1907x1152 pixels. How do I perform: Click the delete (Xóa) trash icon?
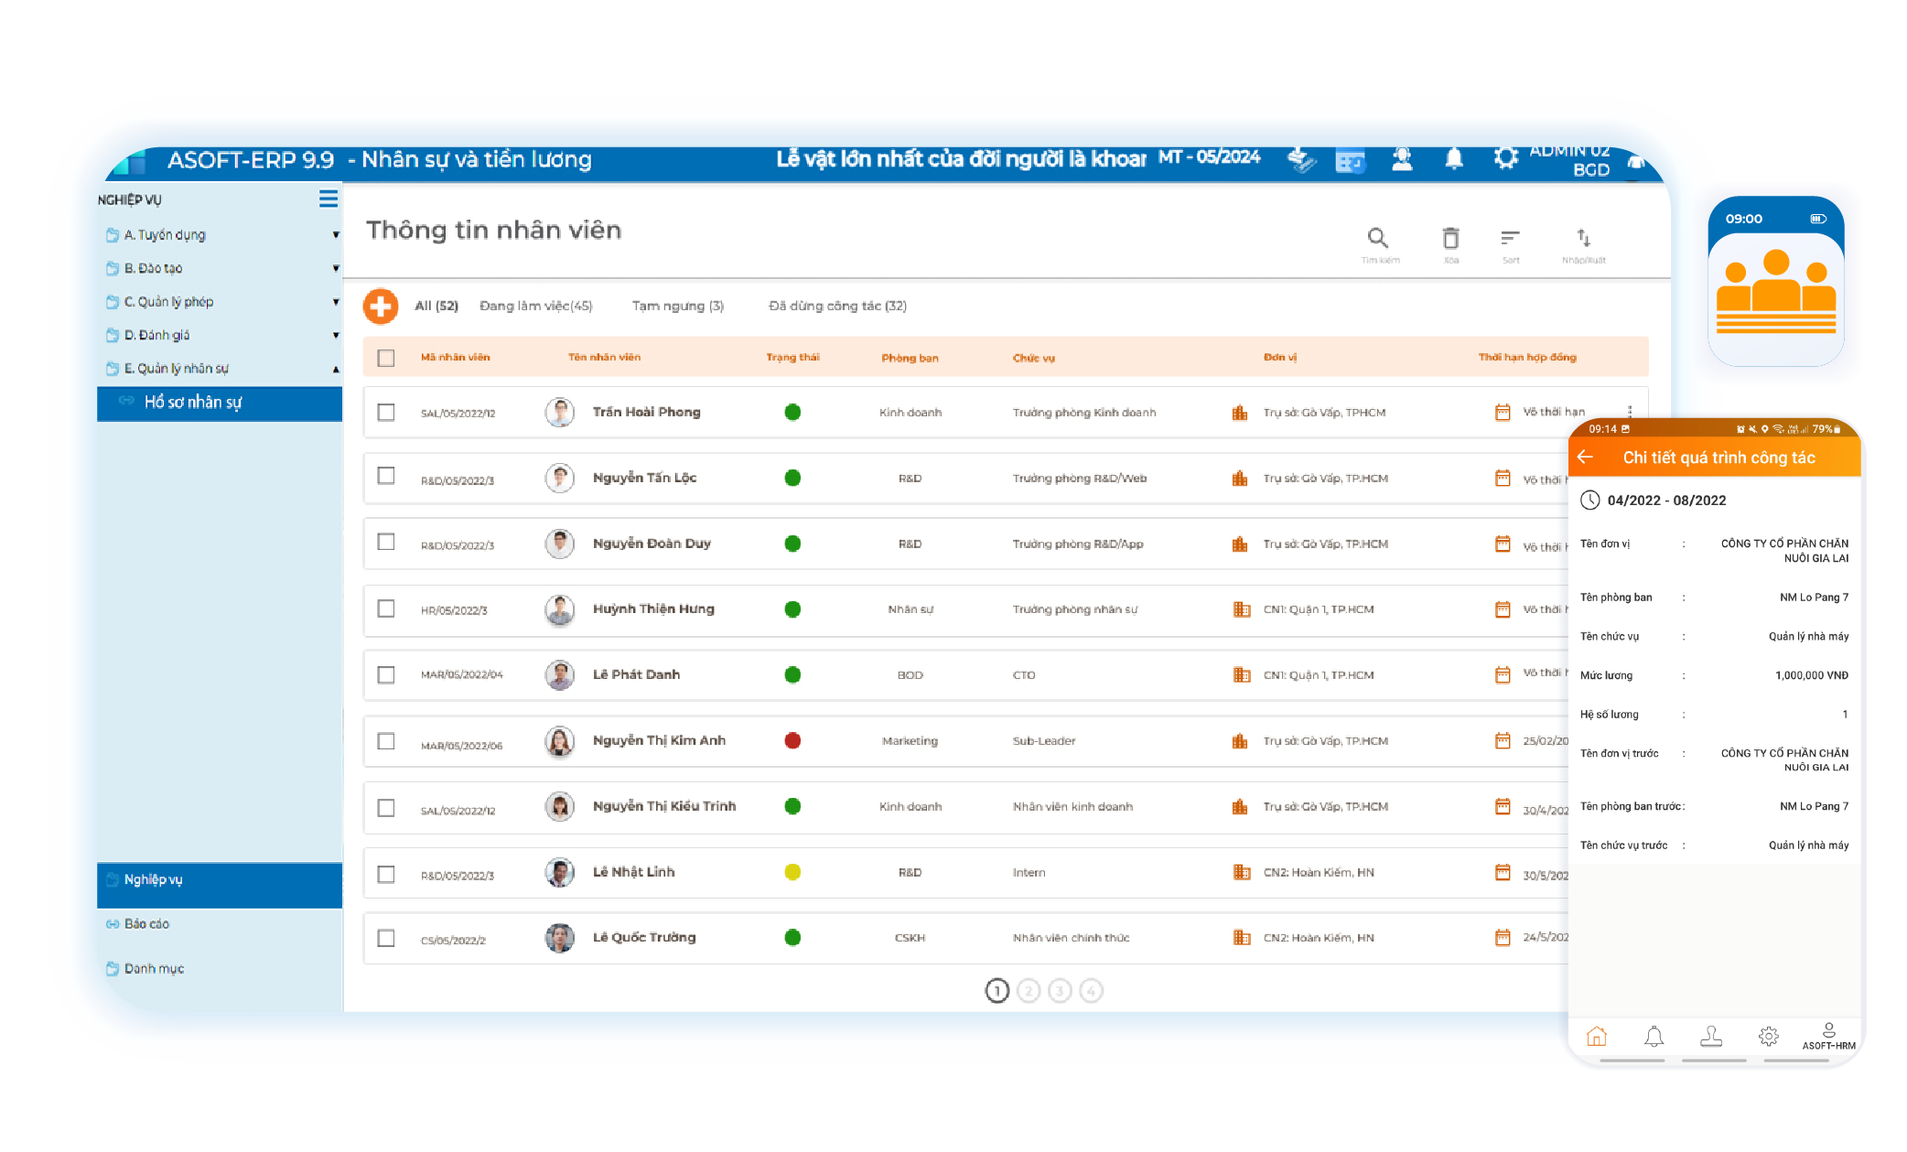point(1450,239)
